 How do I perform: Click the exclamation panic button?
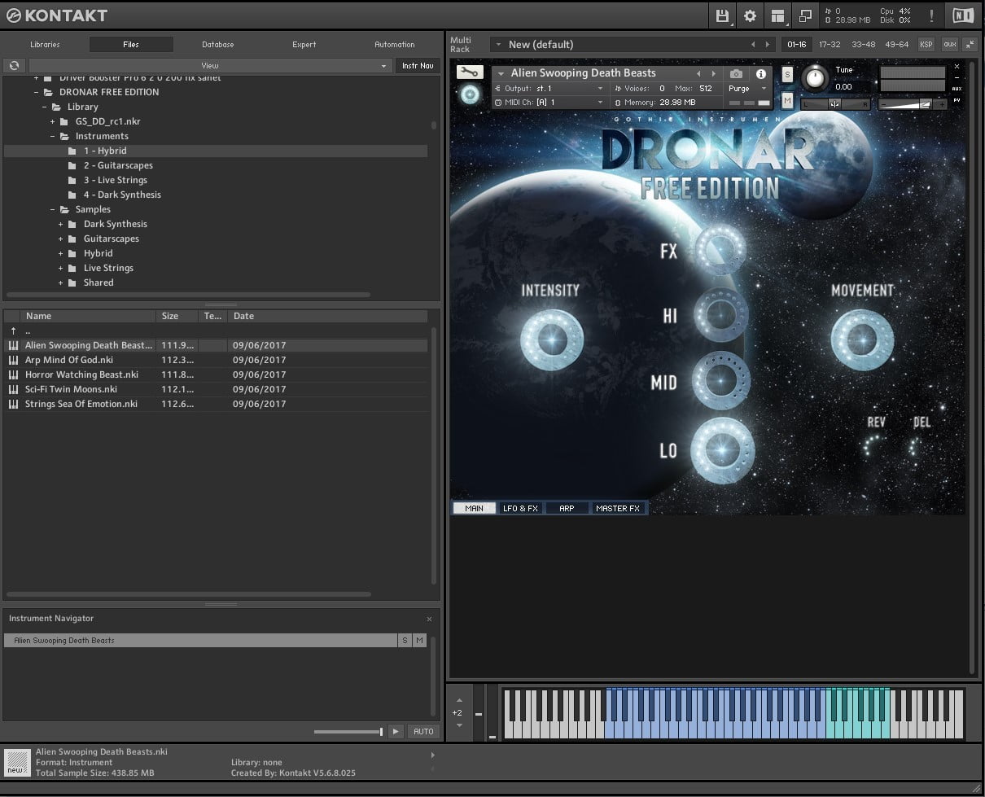(x=931, y=15)
